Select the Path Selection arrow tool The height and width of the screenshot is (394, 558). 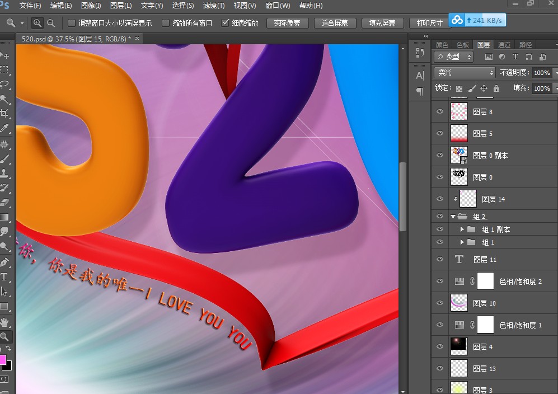4,292
